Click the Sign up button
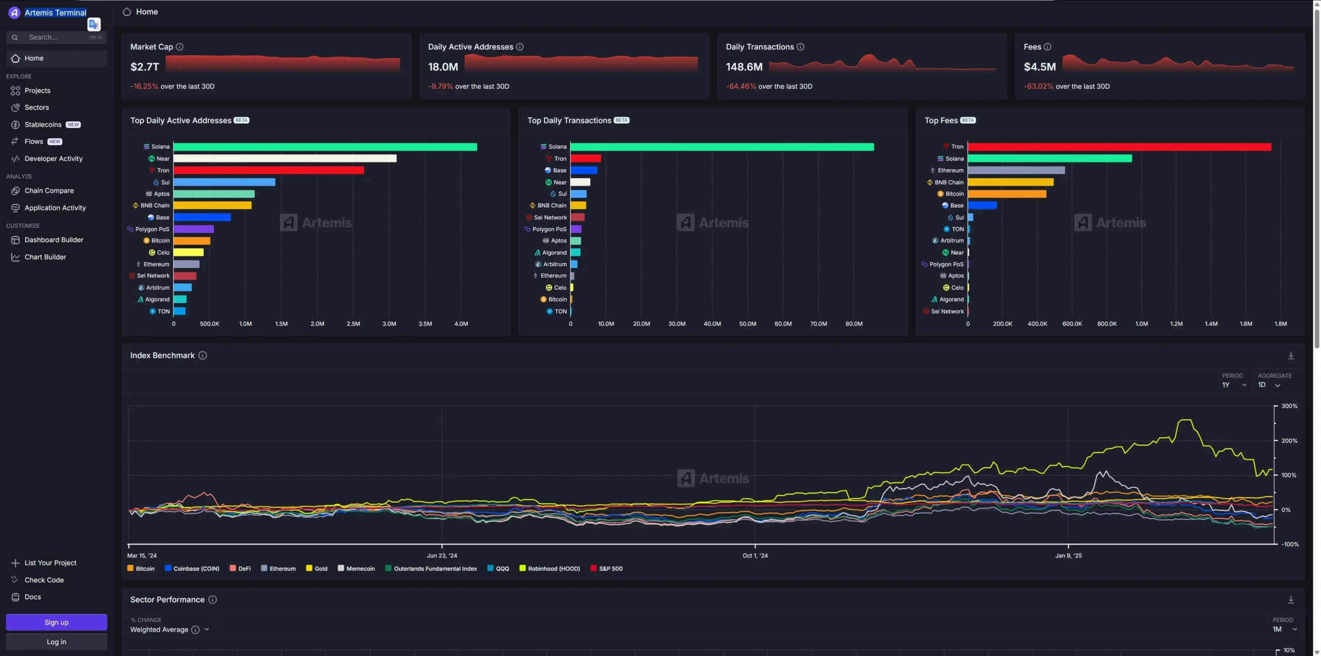This screenshot has height=656, width=1321. [56, 622]
